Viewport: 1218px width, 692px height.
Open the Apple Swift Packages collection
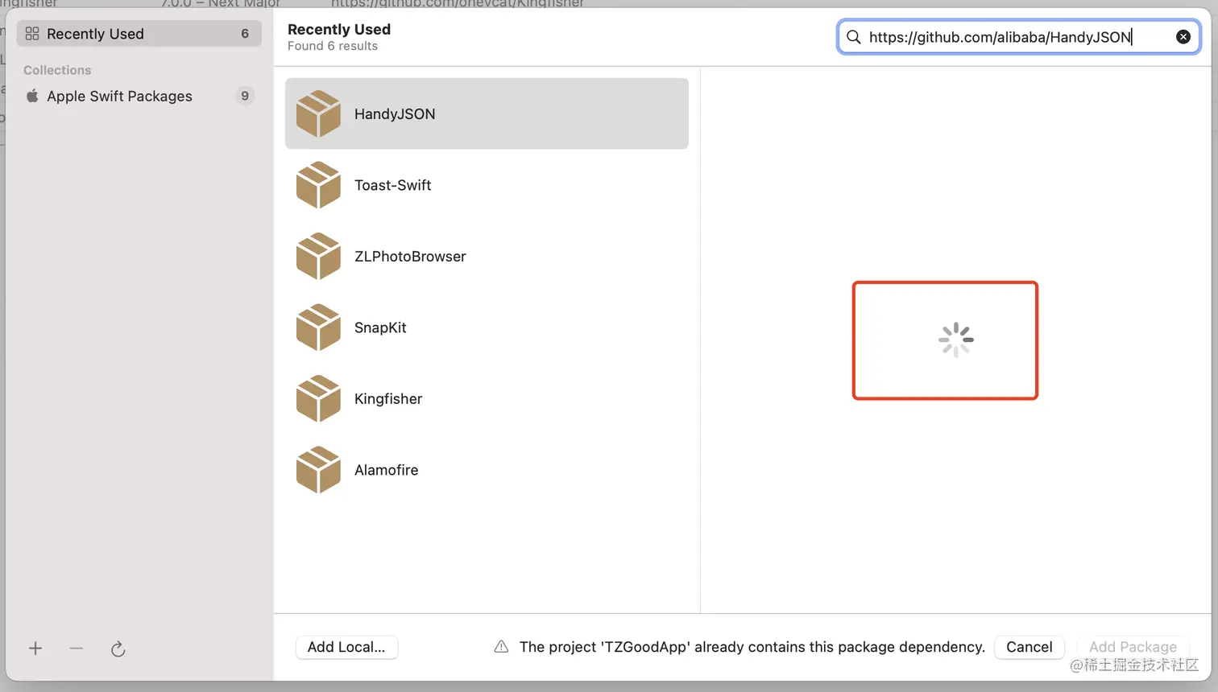point(139,96)
